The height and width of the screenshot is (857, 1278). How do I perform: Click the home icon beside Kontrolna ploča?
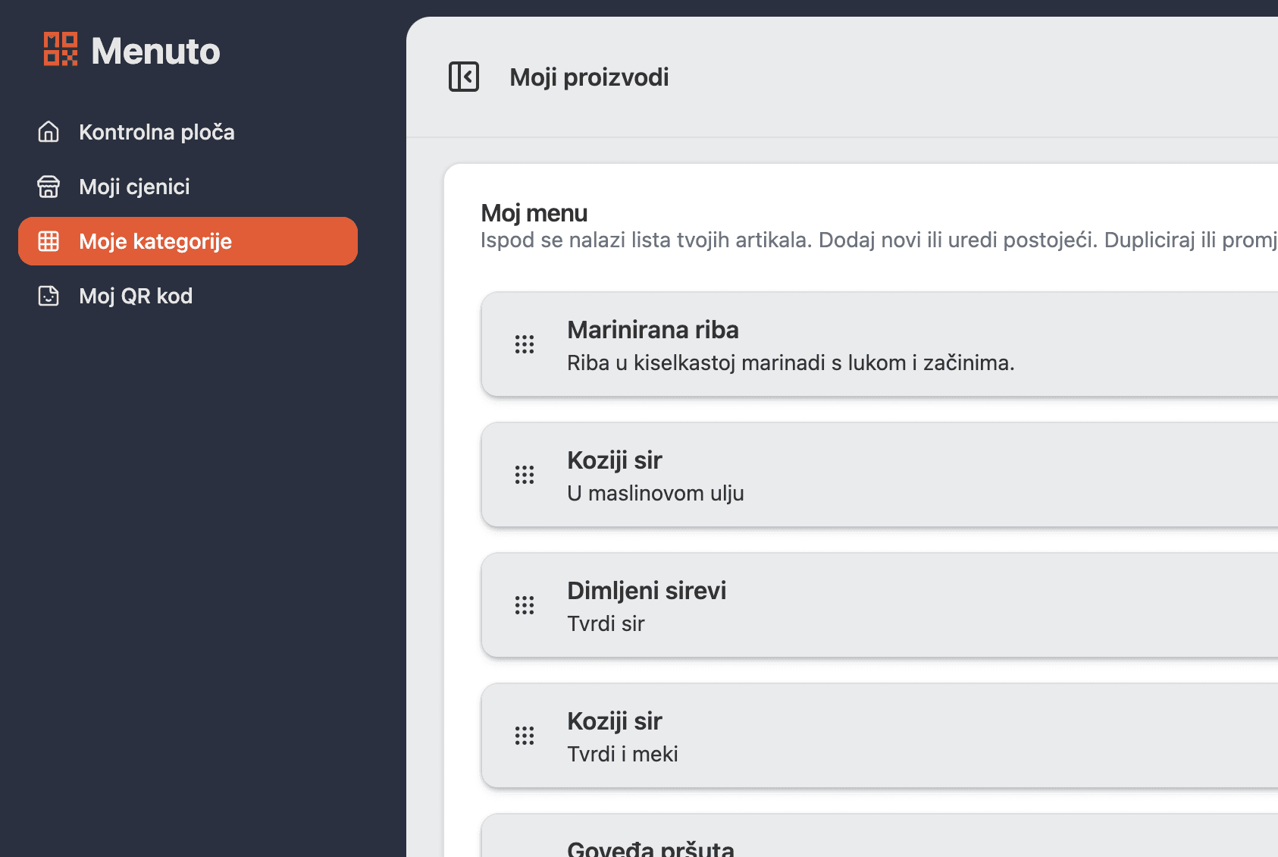[x=49, y=132]
